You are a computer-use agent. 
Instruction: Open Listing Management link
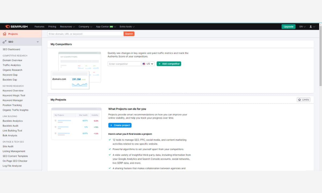[x=14, y=151]
